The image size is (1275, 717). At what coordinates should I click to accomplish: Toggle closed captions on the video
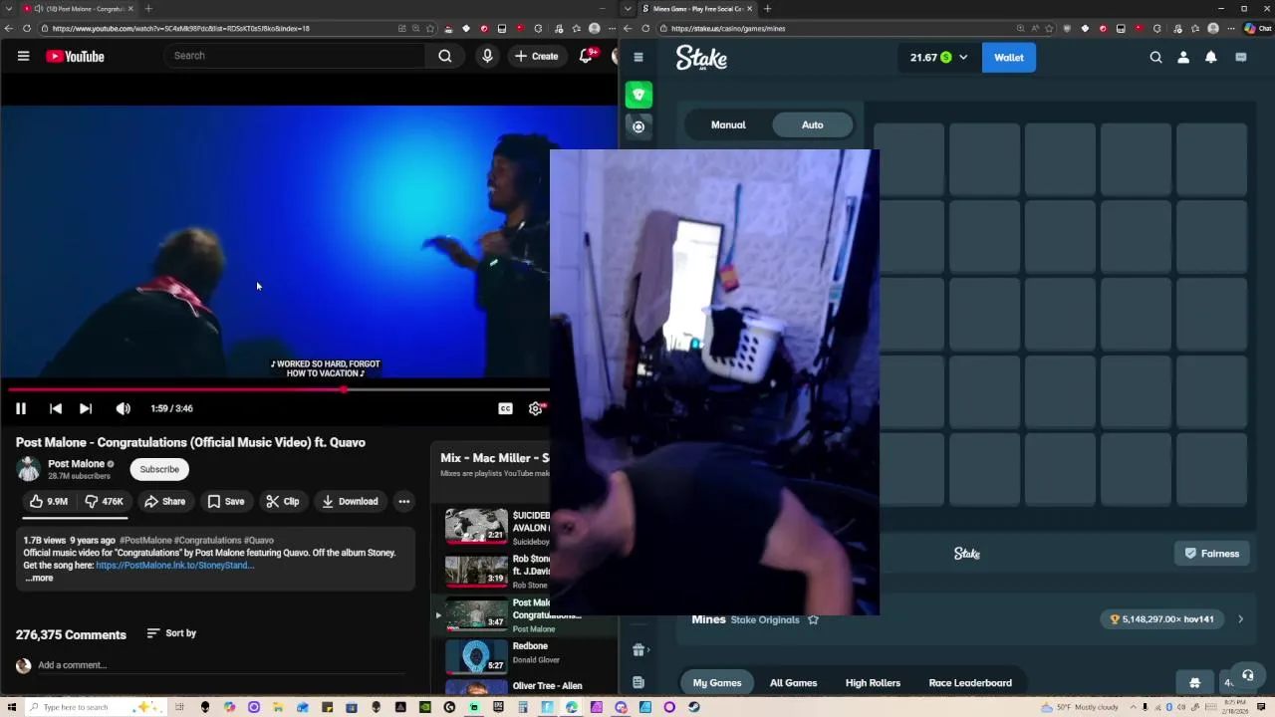[x=505, y=408]
